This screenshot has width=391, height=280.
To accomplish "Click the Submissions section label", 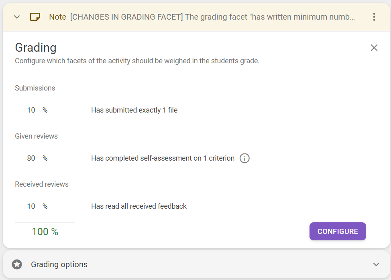I will tap(35, 88).
